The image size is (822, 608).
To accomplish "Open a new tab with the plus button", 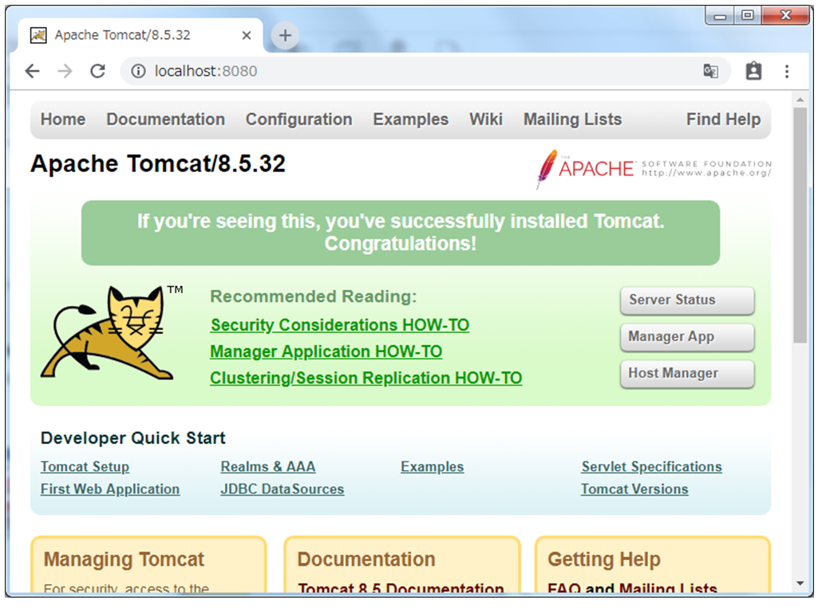I will tap(285, 35).
